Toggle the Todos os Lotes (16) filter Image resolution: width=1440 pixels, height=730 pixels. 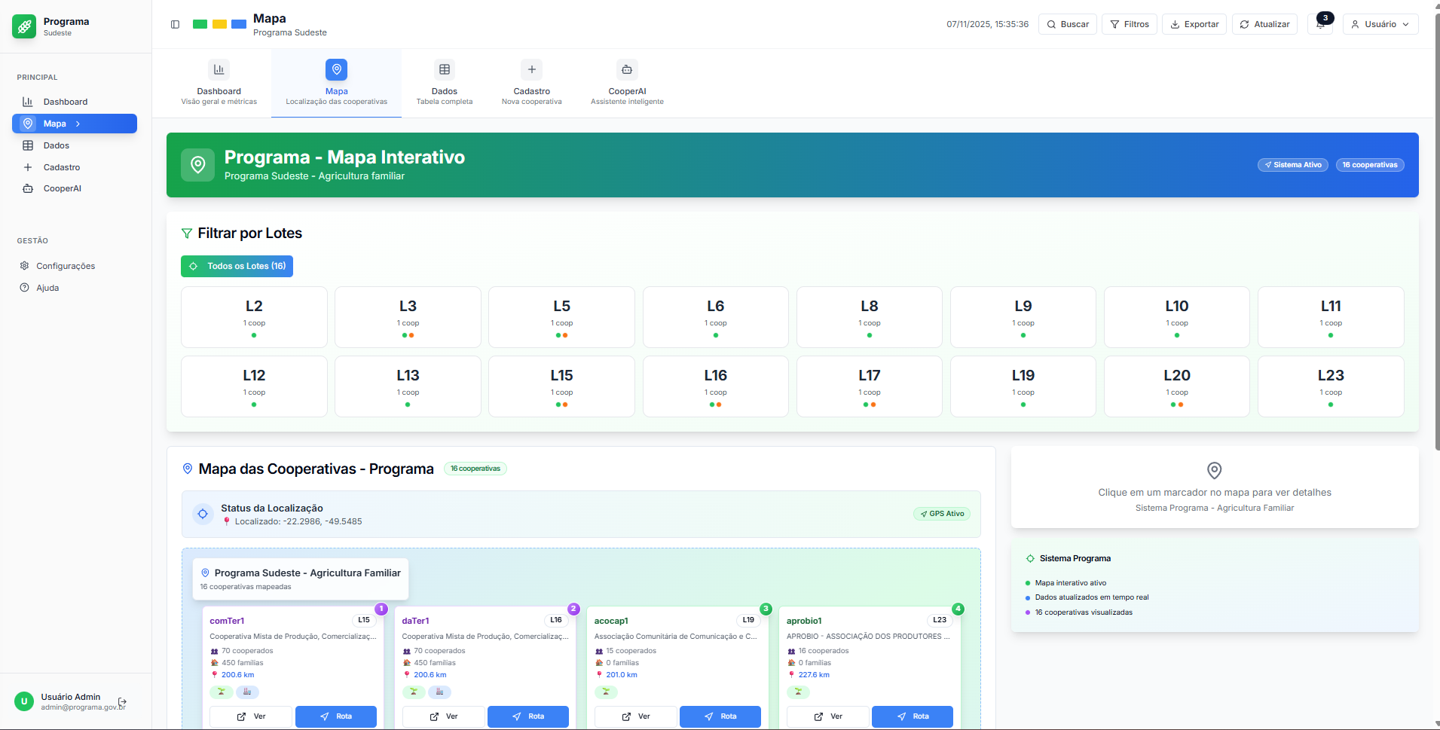click(x=237, y=266)
